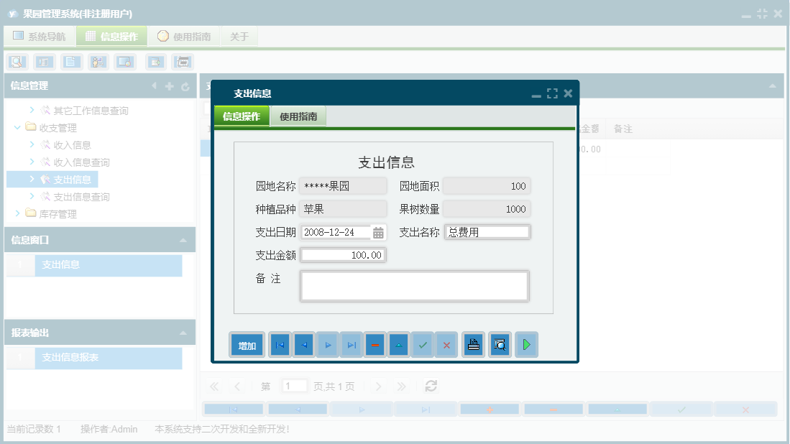The height and width of the screenshot is (444, 790).
Task: Refresh the record list with the refresh icon
Action: pyautogui.click(x=430, y=386)
